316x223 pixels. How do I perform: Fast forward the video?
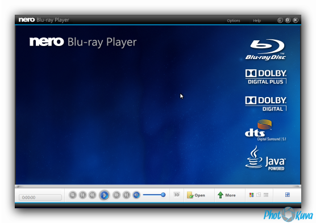click(x=117, y=195)
